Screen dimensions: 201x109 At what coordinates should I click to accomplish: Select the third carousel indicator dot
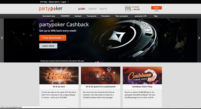coord(103,61)
